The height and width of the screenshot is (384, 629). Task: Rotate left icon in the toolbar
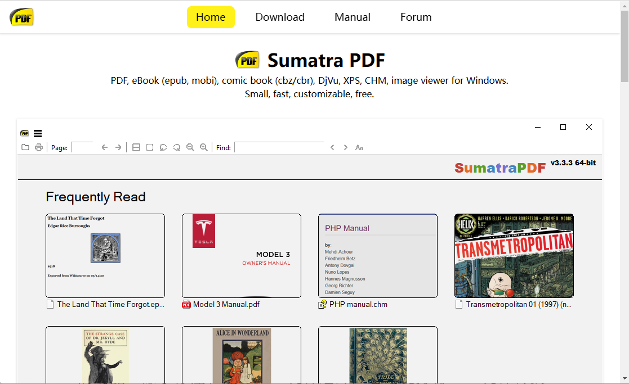[163, 147]
